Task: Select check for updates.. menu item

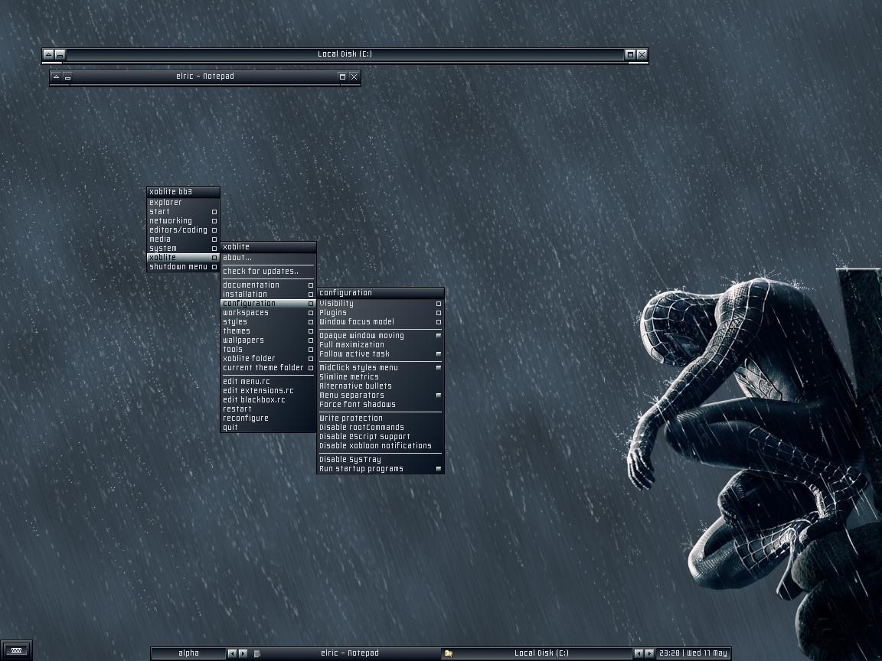Action: click(268, 272)
